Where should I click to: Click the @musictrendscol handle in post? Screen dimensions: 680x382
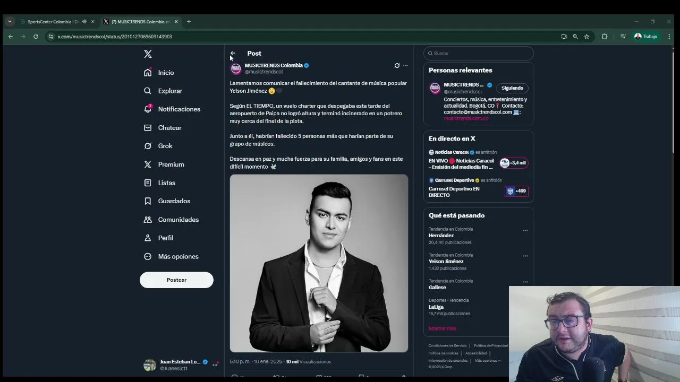[263, 72]
